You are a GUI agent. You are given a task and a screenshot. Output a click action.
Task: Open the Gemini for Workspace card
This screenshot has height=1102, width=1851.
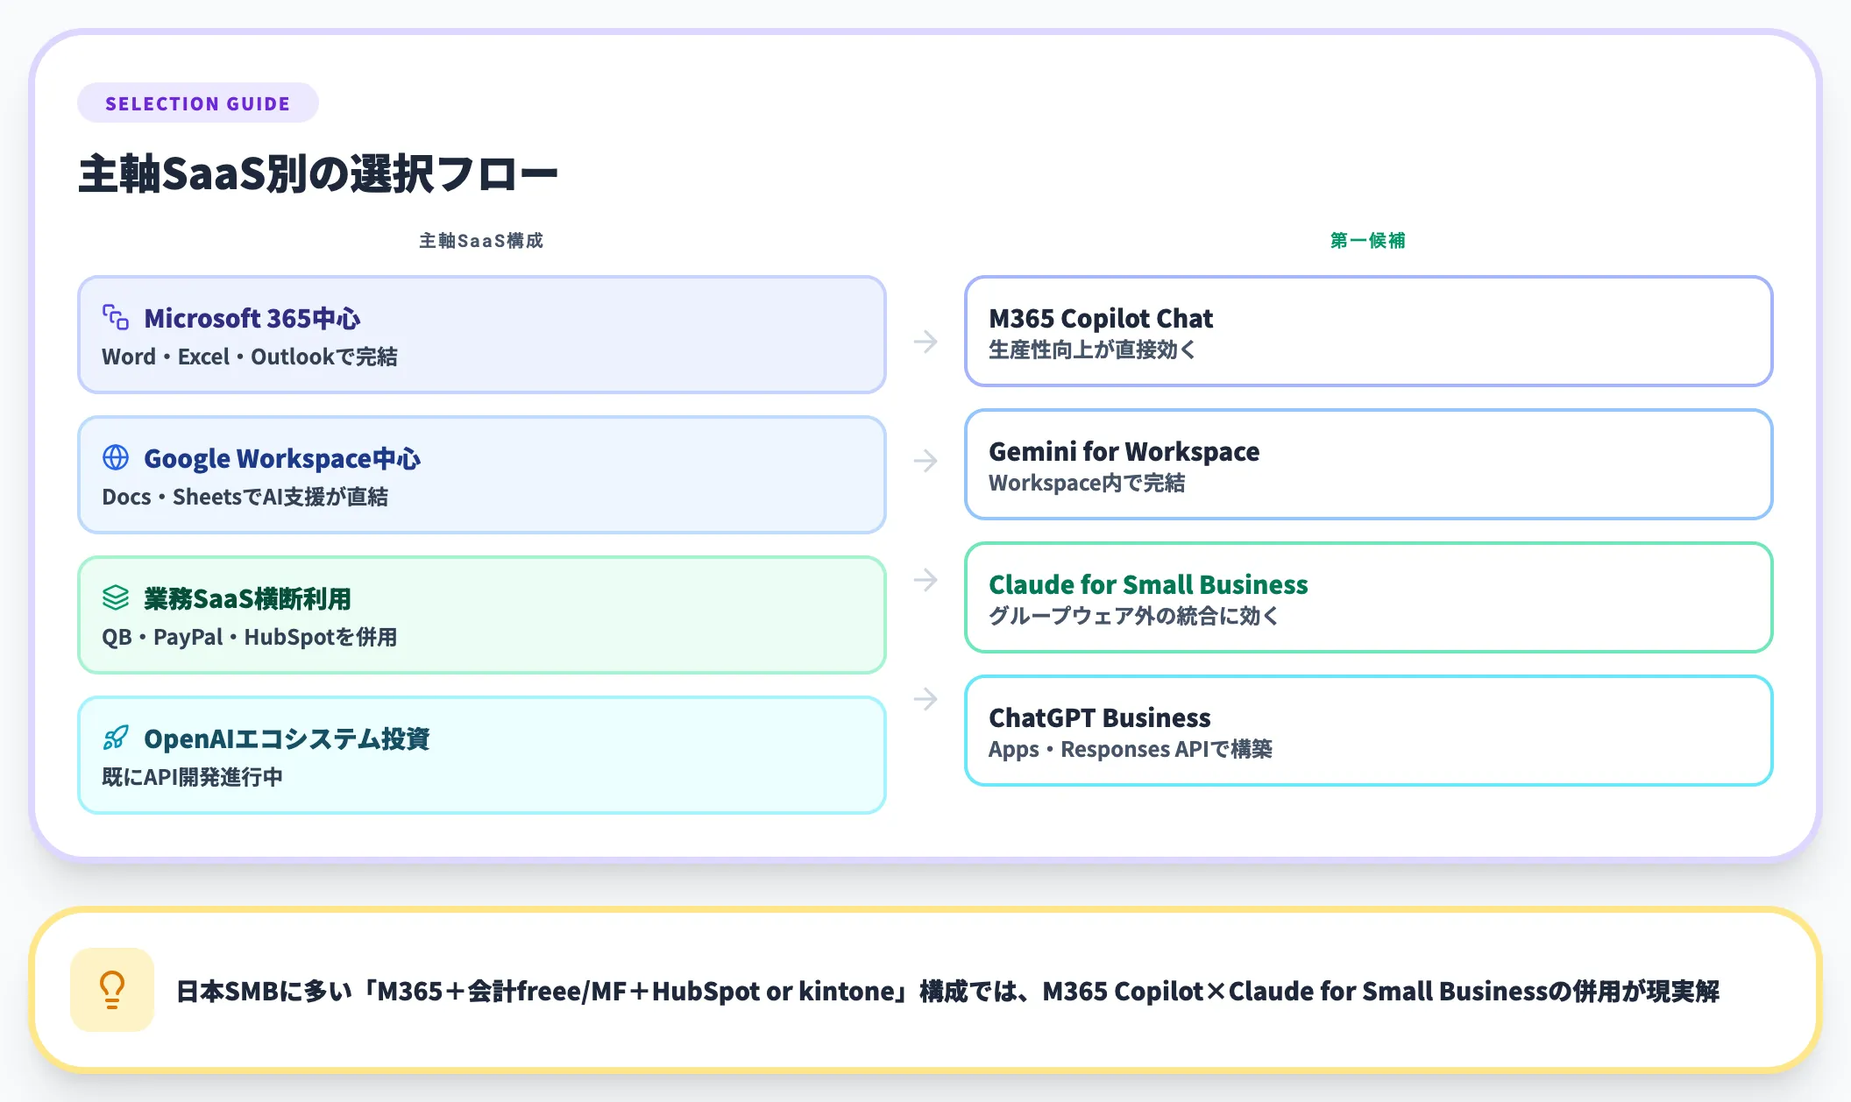pos(1368,464)
